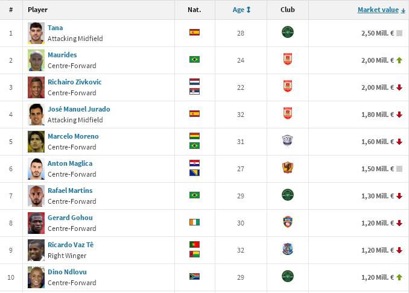
Task: Open Richairo Zivkovic's player profile link
Action: pyautogui.click(x=74, y=82)
